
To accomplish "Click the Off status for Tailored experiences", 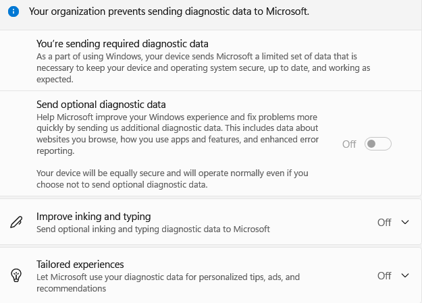I will point(384,275).
